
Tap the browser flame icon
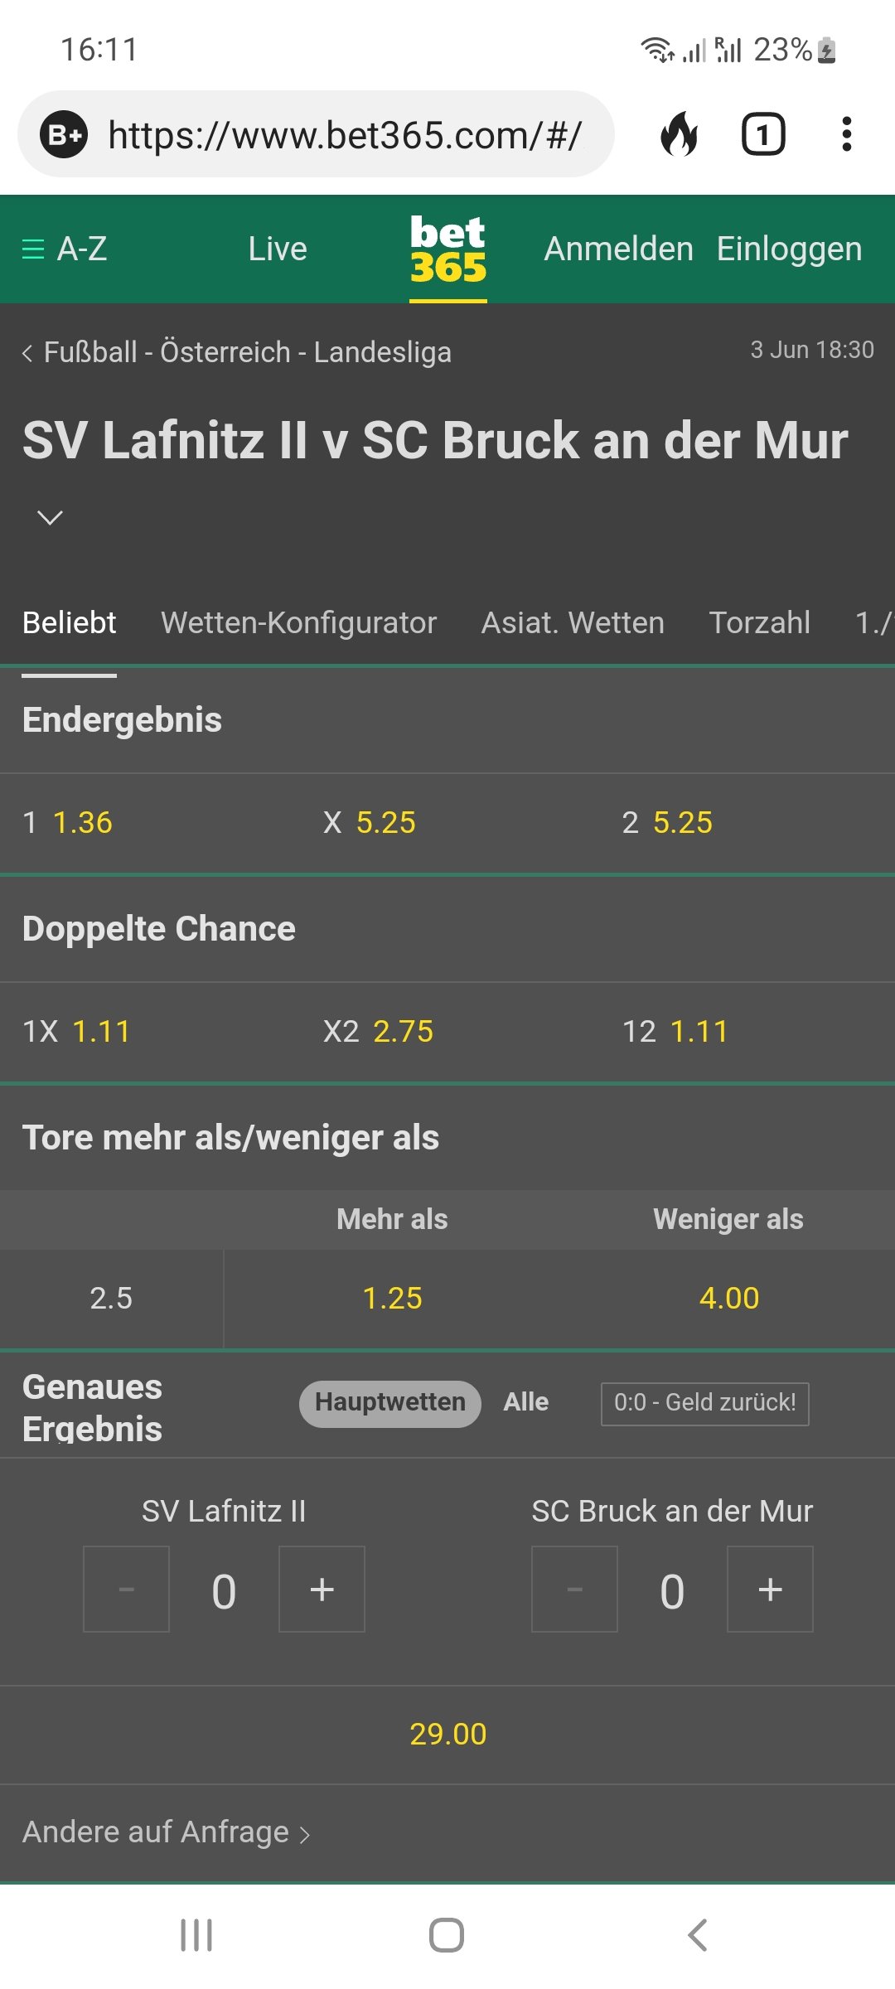point(679,134)
